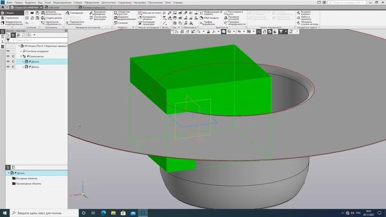Click the Найти и заменить tool

click(304, 18)
